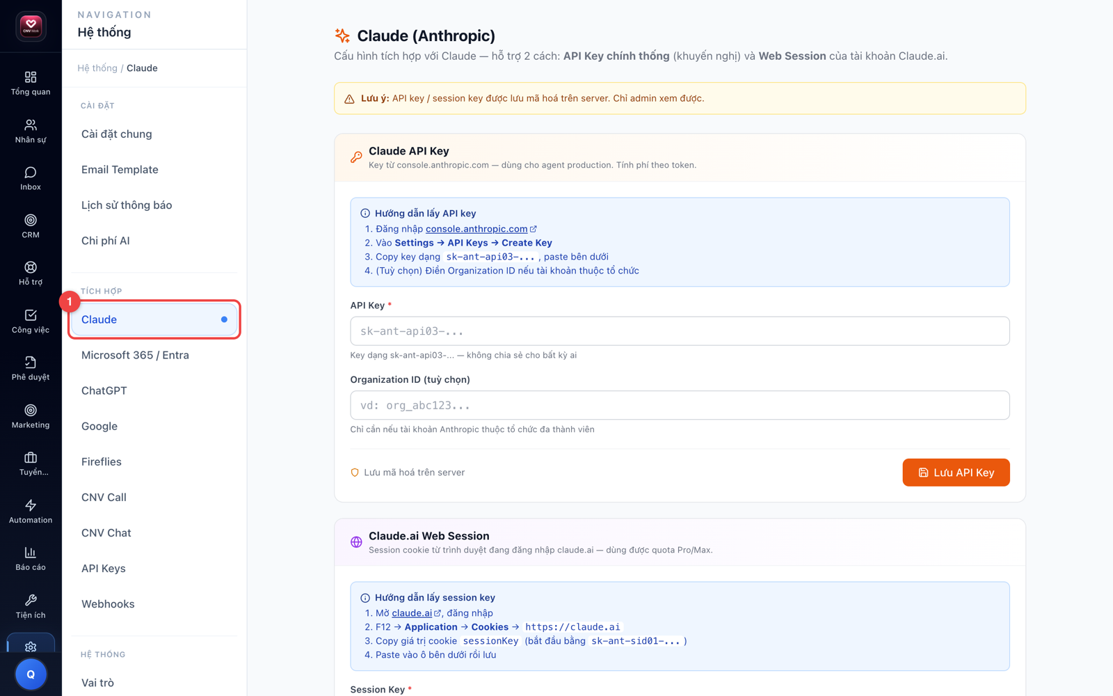
Task: Open Email Template settings
Action: click(154, 170)
